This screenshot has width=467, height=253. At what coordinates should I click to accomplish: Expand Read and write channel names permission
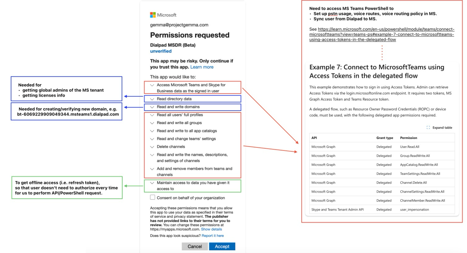coord(152,155)
